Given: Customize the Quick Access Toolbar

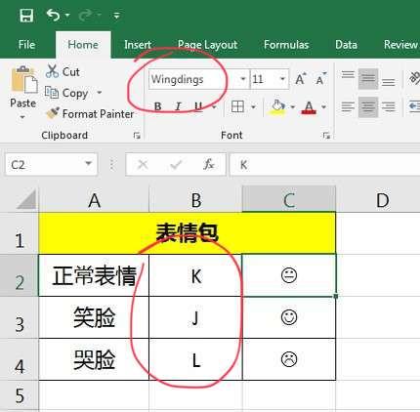Looking at the screenshot, I should coord(116,15).
